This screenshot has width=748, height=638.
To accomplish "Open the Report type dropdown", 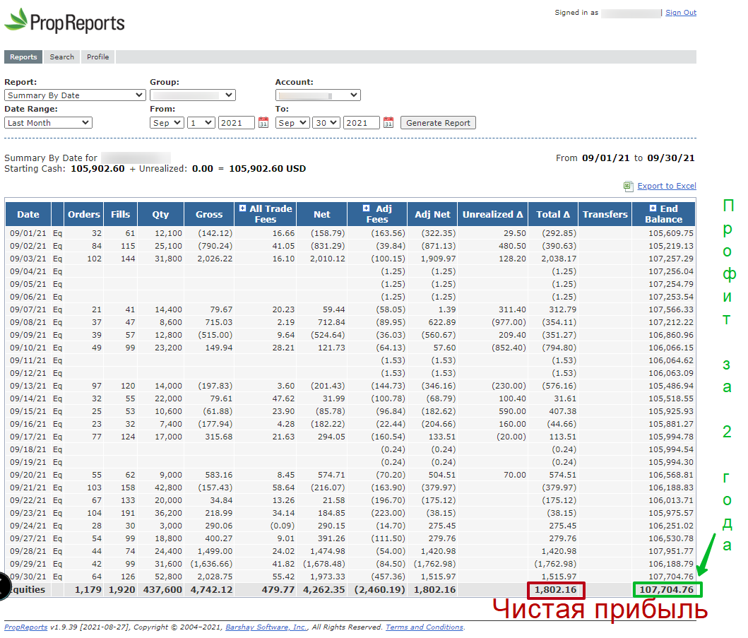I will coord(75,95).
